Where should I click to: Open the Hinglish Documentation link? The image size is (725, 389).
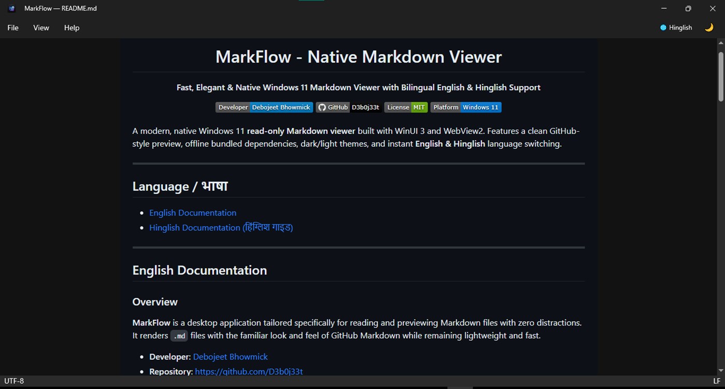(x=221, y=227)
